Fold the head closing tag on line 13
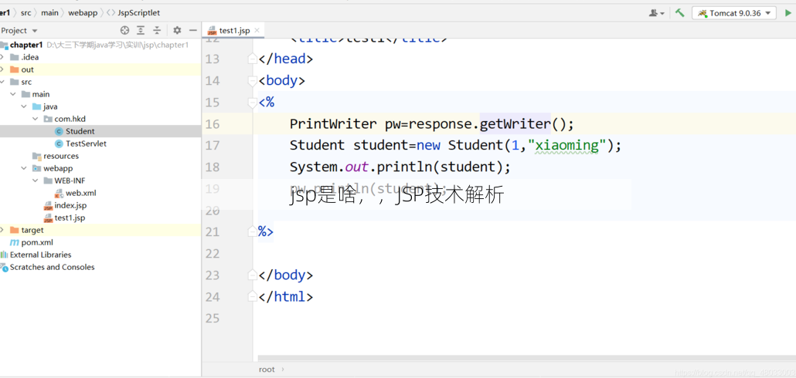796x378 pixels. (x=252, y=59)
